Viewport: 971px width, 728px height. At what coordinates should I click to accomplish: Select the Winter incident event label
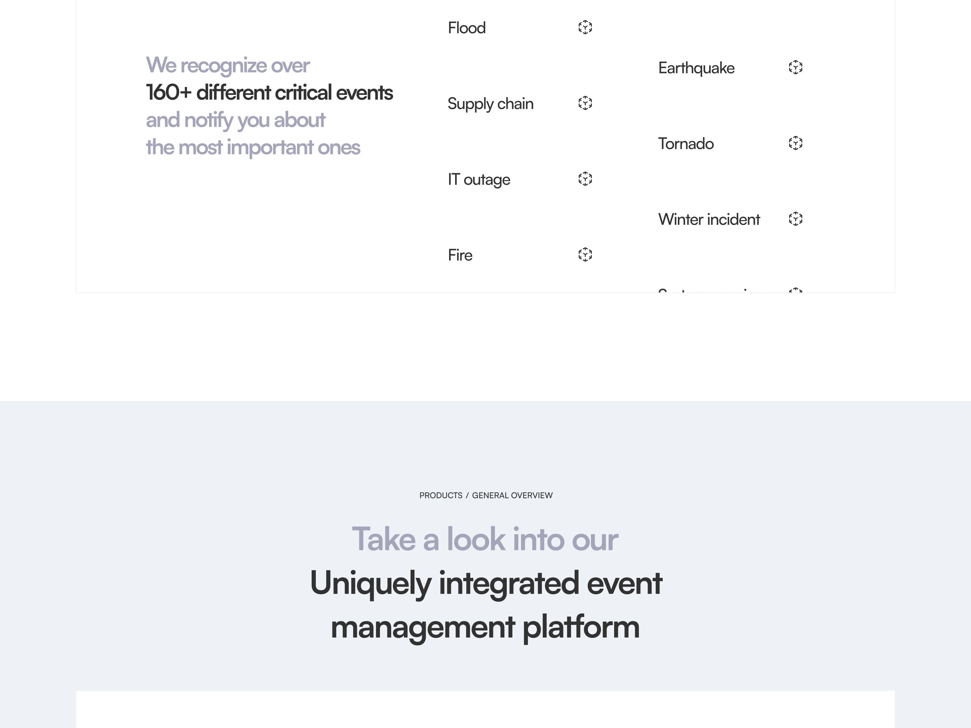tap(709, 219)
